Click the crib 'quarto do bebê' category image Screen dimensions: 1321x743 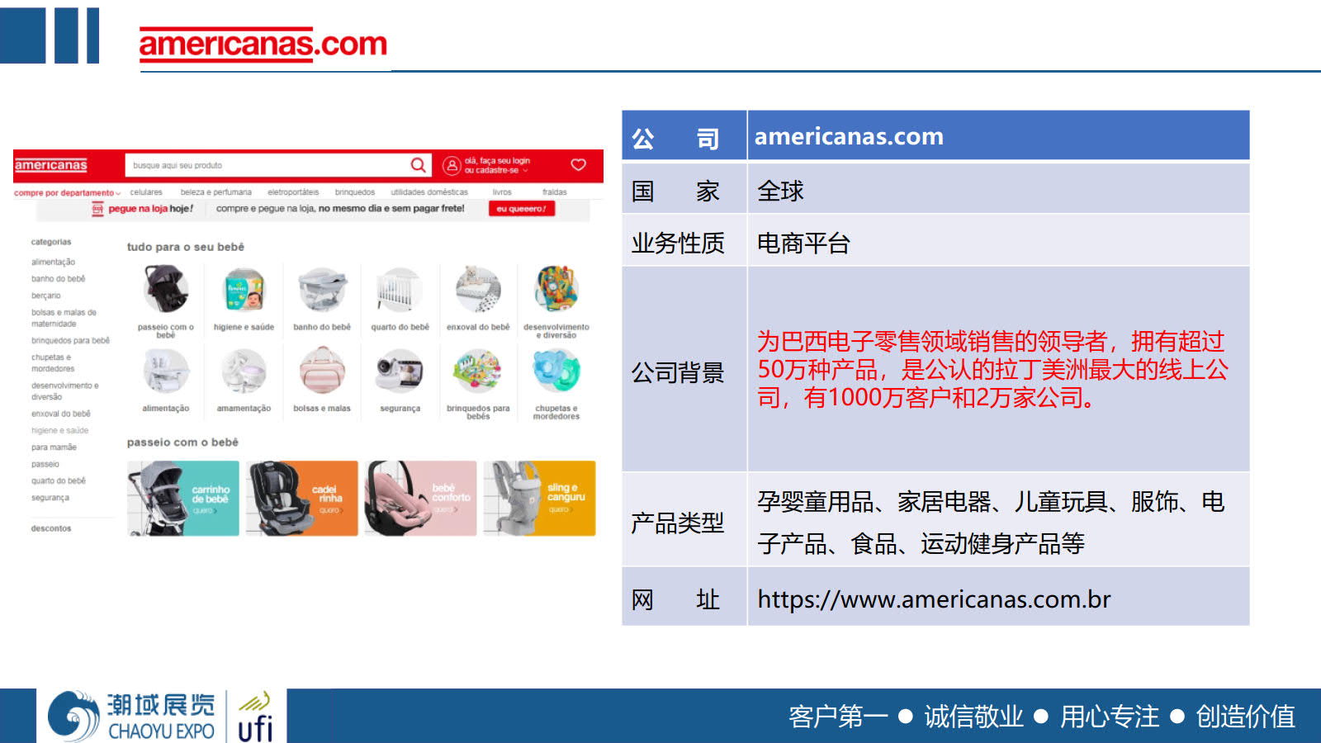click(400, 290)
